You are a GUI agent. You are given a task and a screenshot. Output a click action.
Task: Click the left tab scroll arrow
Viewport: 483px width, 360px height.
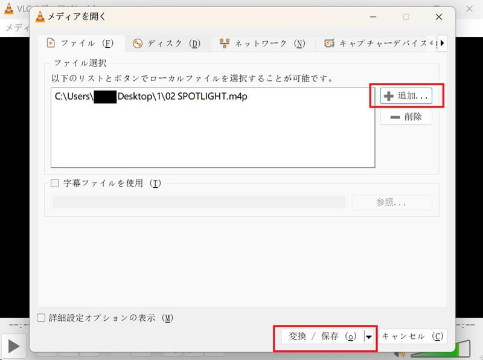[431, 43]
